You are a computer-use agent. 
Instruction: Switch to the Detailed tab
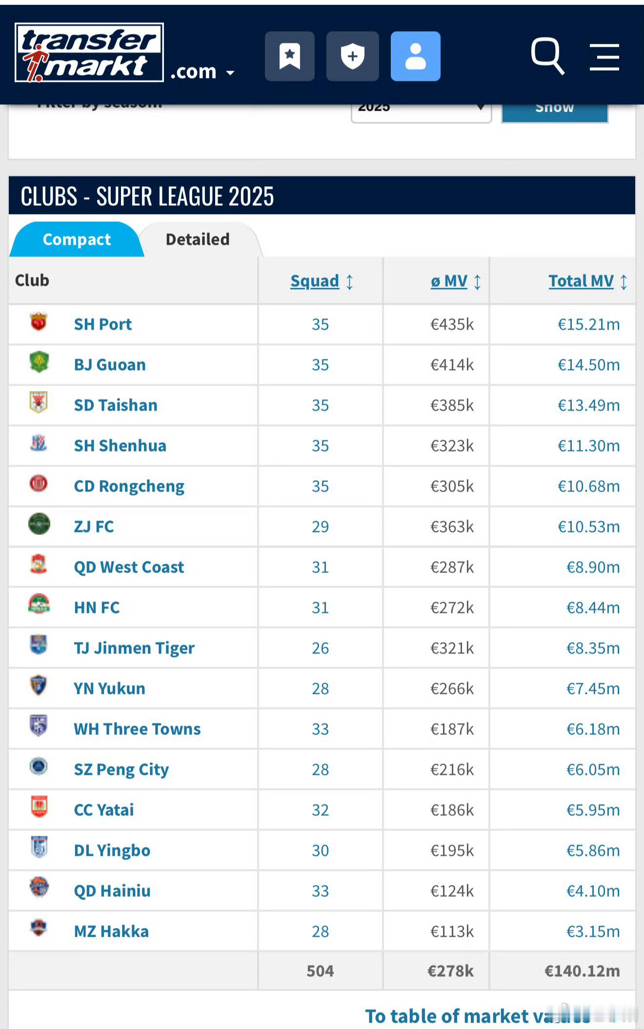click(x=198, y=239)
